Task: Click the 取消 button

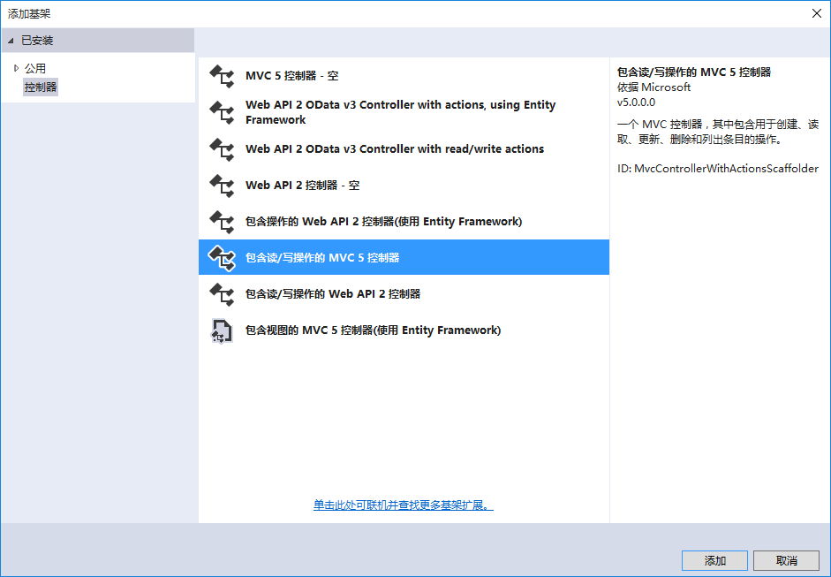Action: point(786,561)
